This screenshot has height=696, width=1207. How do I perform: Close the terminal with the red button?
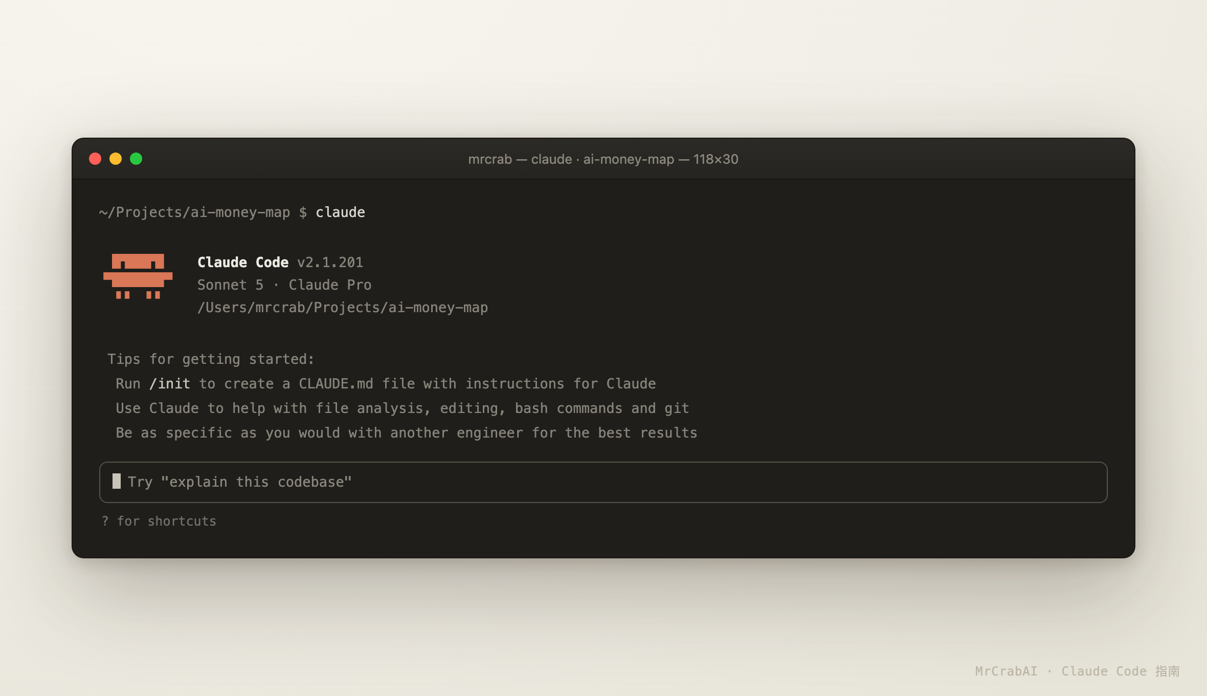click(x=95, y=159)
